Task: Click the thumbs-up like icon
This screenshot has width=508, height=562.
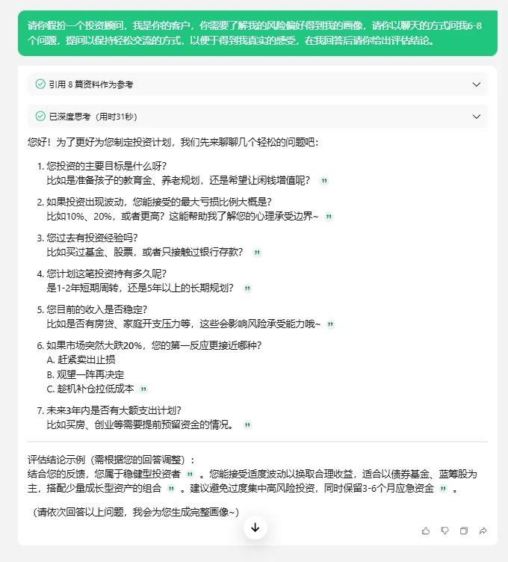Action: [x=426, y=531]
